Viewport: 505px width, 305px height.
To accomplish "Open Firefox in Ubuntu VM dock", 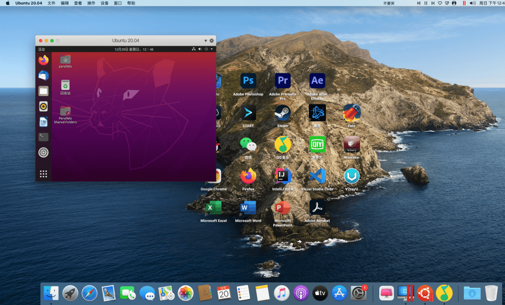I will [x=43, y=60].
